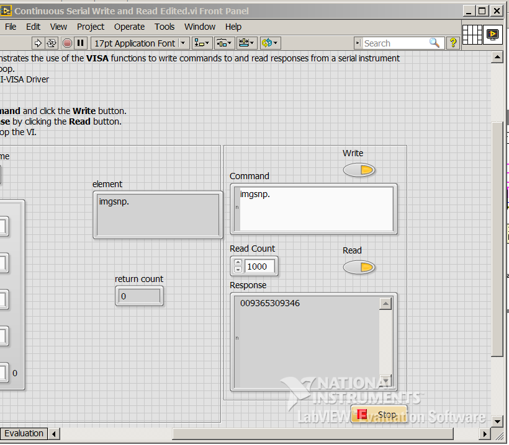Image resolution: width=509 pixels, height=445 pixels.
Task: Click the element string indicator
Action: (158, 214)
